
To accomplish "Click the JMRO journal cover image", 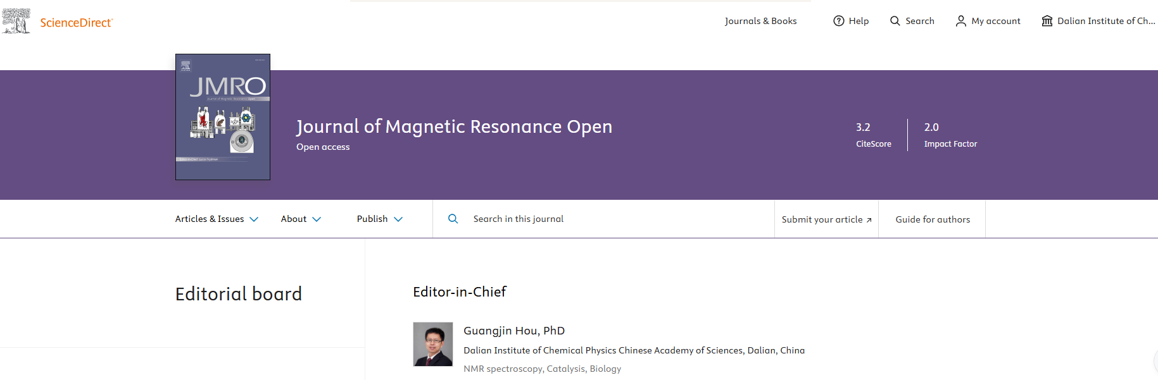I will coord(223,117).
